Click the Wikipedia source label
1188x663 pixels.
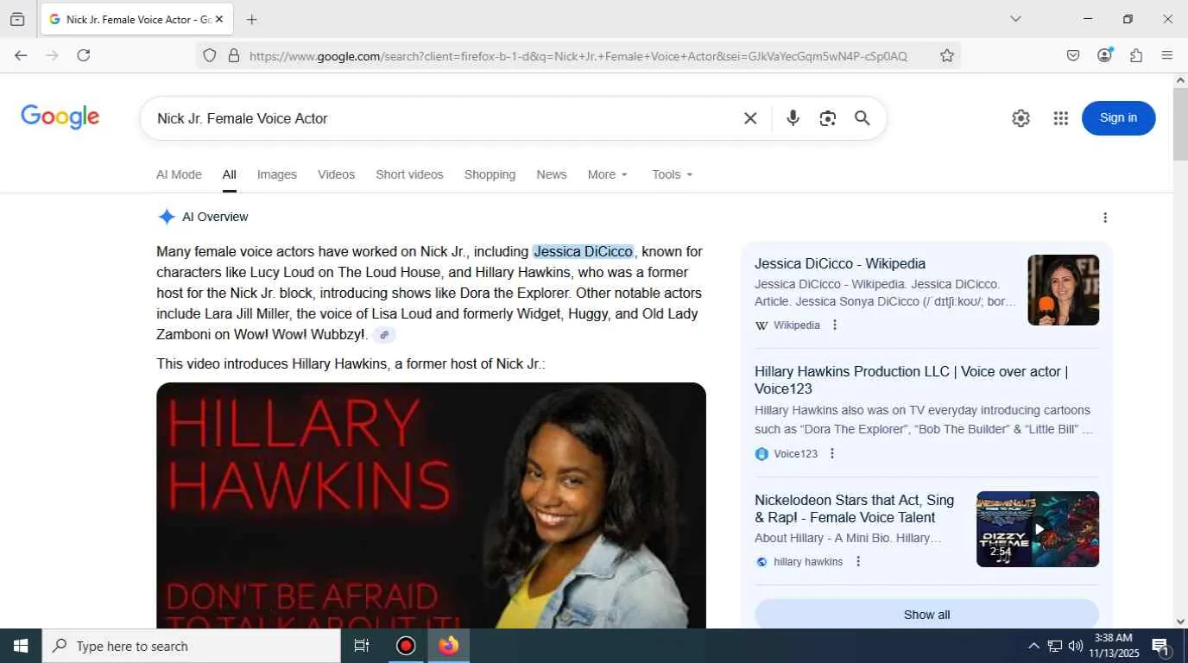pyautogui.click(x=797, y=325)
